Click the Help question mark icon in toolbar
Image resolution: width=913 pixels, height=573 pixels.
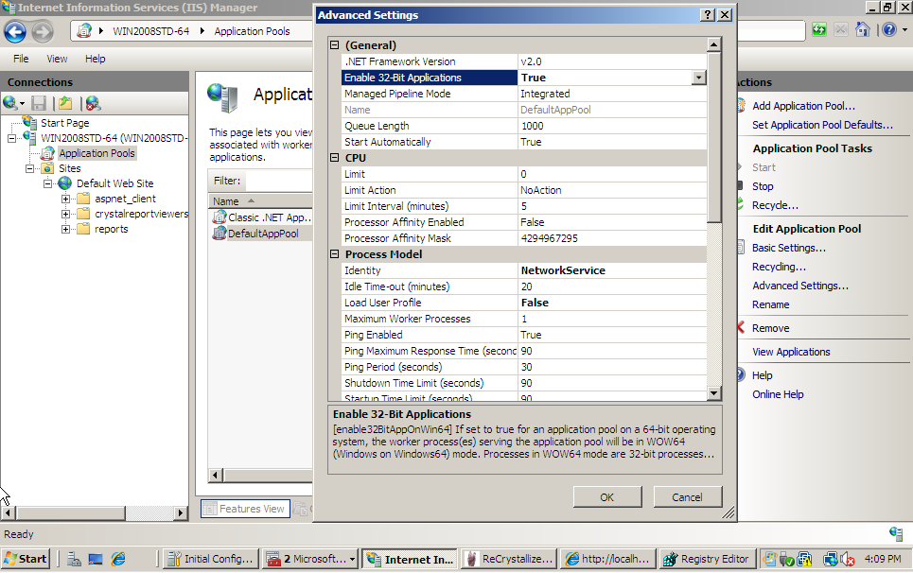coord(889,29)
